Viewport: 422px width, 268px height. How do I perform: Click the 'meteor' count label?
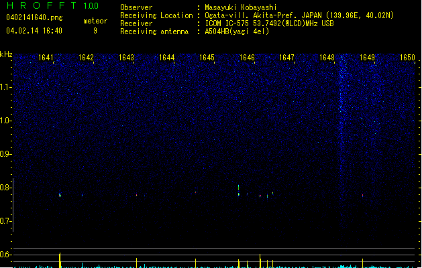point(95,21)
